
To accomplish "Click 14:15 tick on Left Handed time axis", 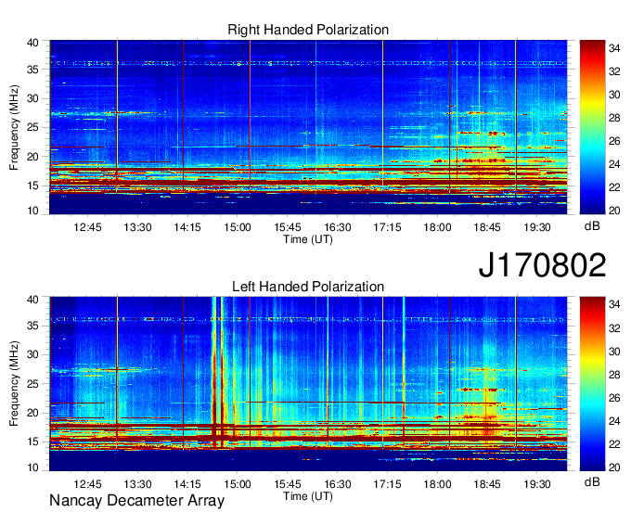I will click(x=187, y=484).
